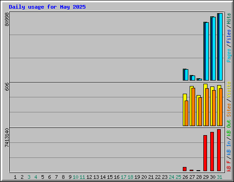Click the Files legend label
The height and width of the screenshot is (182, 234).
click(229, 36)
